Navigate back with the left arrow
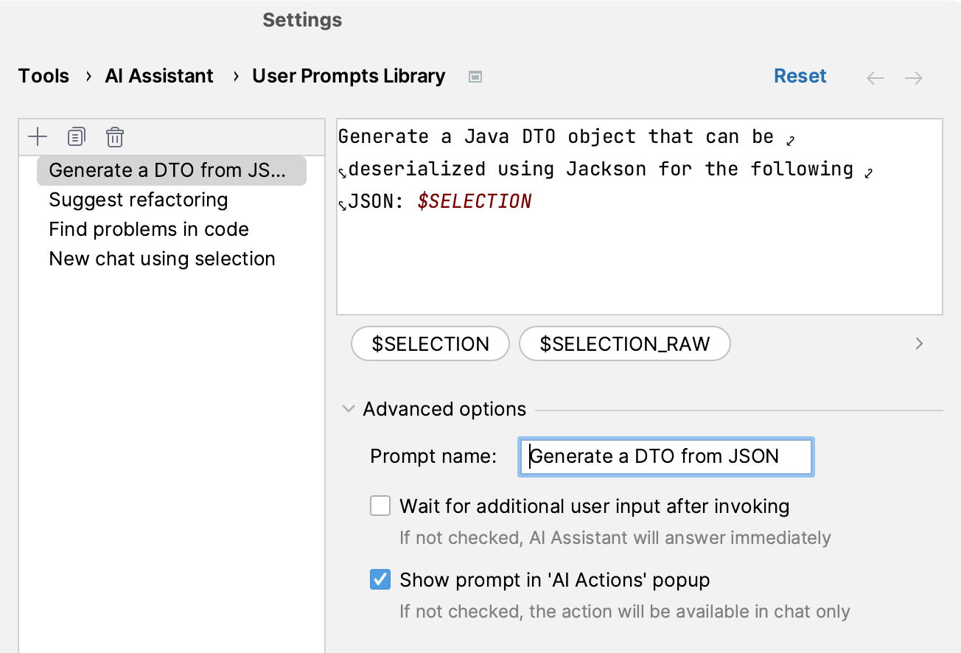Image resolution: width=961 pixels, height=653 pixels. tap(875, 77)
